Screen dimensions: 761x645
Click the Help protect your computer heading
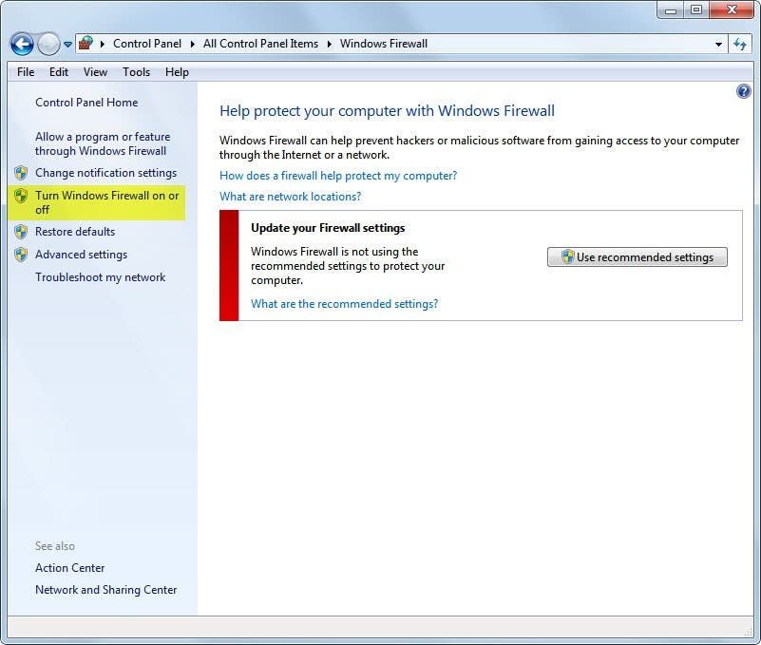click(x=387, y=111)
